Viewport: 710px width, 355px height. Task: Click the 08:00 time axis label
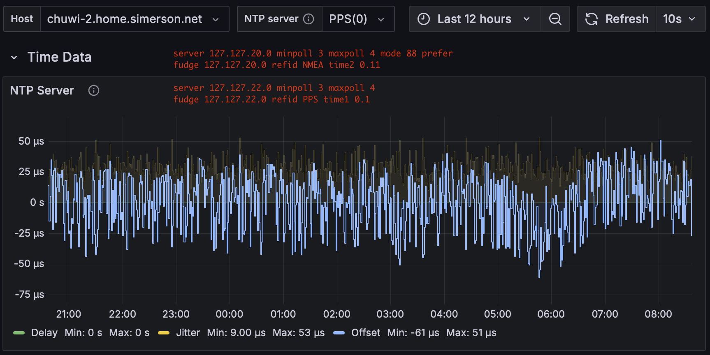(x=658, y=314)
